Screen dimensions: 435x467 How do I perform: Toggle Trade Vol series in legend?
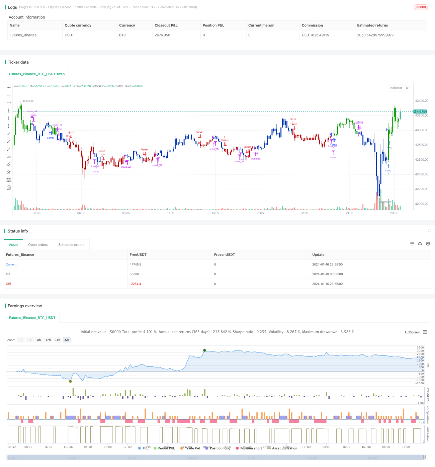pos(190,448)
